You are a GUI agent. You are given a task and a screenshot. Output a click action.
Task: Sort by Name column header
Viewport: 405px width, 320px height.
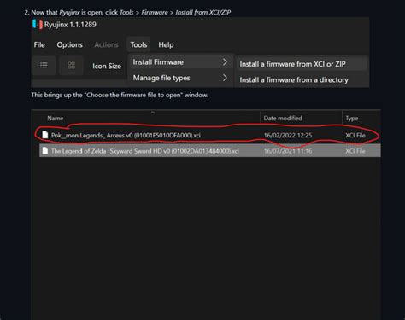56,118
